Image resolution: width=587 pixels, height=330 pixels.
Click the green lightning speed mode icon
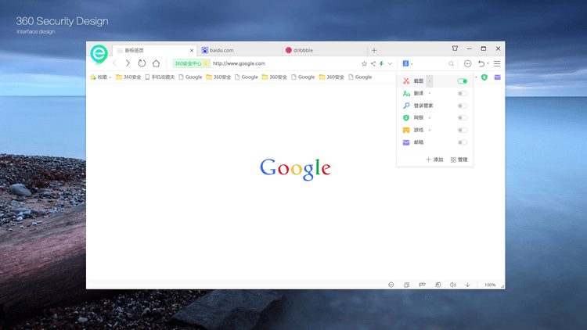[x=381, y=63]
